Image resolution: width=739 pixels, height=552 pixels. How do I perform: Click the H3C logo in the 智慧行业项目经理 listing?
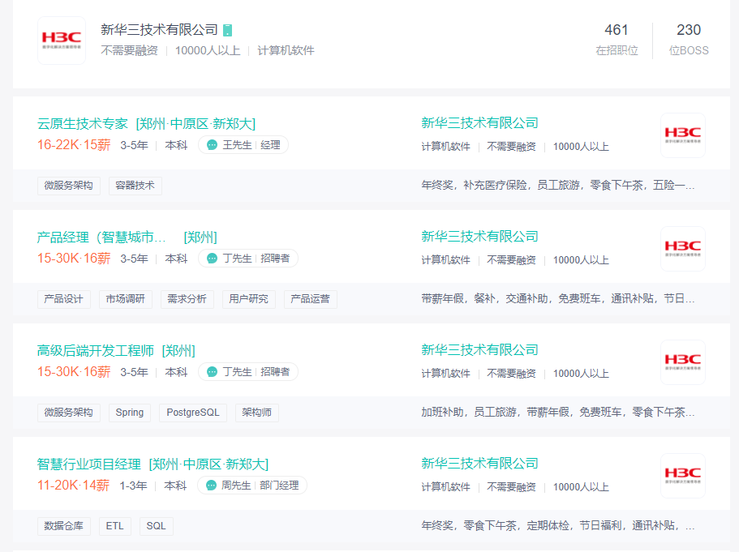[682, 475]
